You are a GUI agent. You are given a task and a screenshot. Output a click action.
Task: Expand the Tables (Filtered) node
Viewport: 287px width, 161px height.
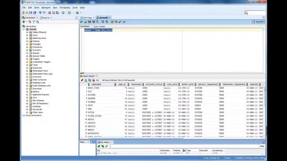click(x=27, y=32)
